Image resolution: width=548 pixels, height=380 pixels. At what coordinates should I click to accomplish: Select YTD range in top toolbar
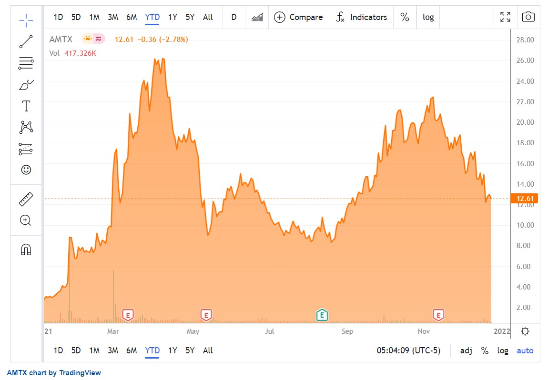pos(152,17)
